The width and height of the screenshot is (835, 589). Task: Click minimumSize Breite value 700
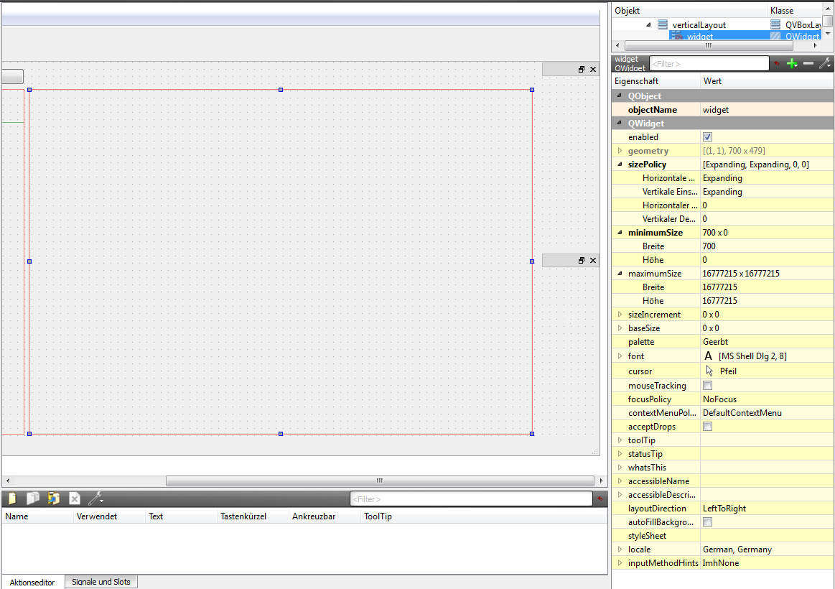766,246
